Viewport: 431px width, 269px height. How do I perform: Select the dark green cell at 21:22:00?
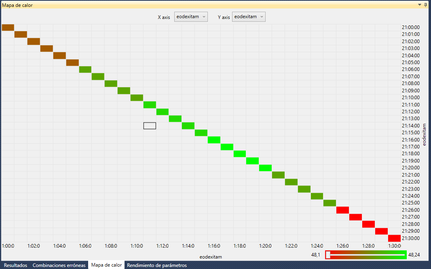[x=291, y=182]
